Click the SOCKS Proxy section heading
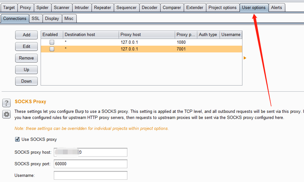This screenshot has width=304, height=182. (30, 102)
